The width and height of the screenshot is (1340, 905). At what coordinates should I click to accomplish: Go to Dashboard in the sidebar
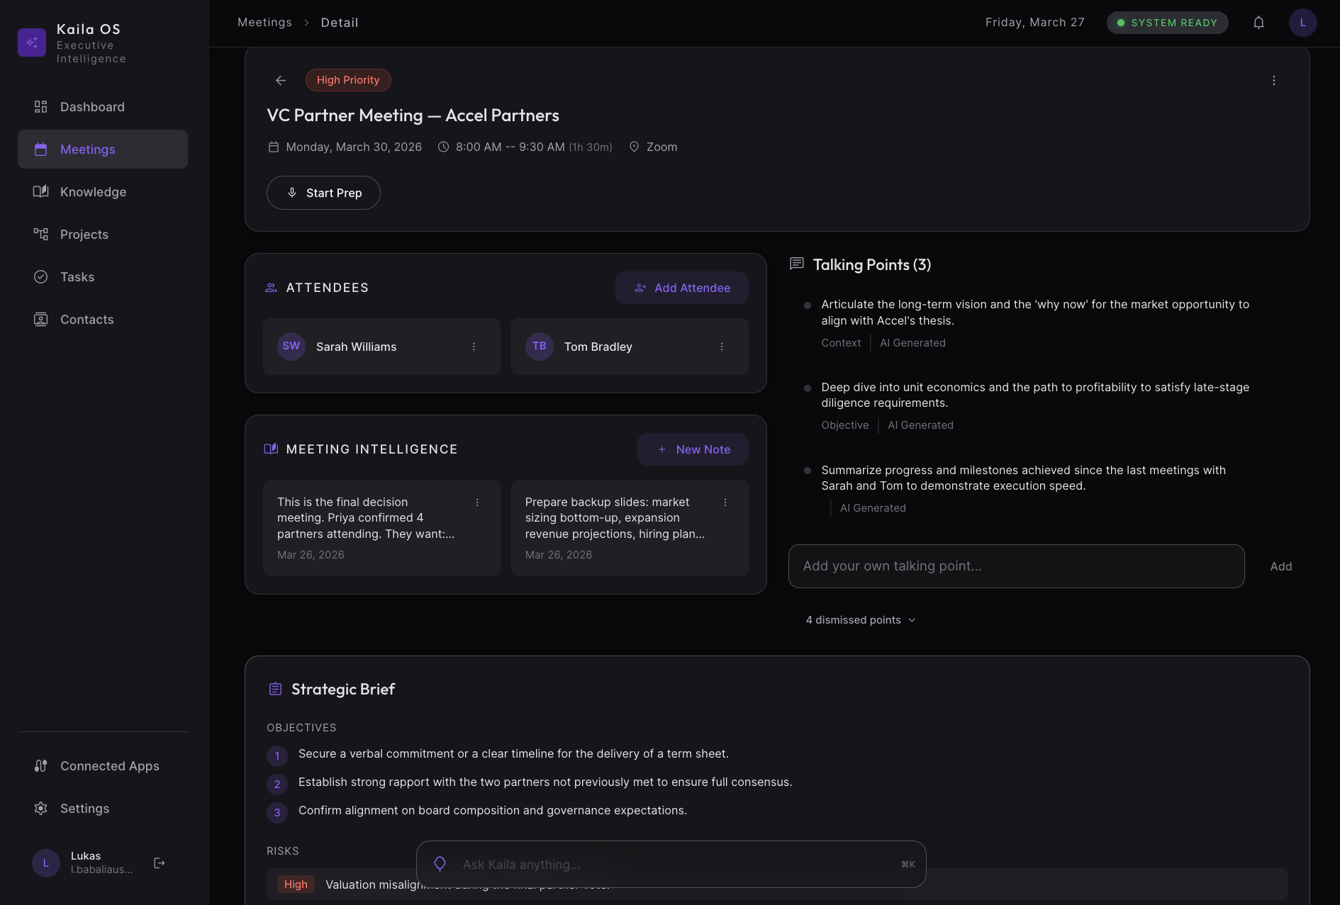click(x=92, y=107)
